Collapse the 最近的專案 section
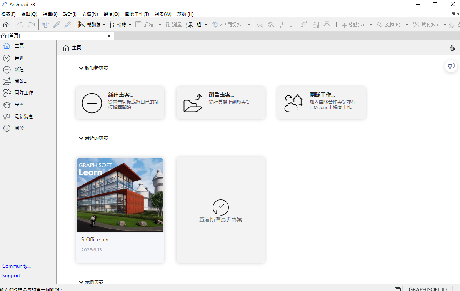The height and width of the screenshot is (291, 460). tap(81, 138)
